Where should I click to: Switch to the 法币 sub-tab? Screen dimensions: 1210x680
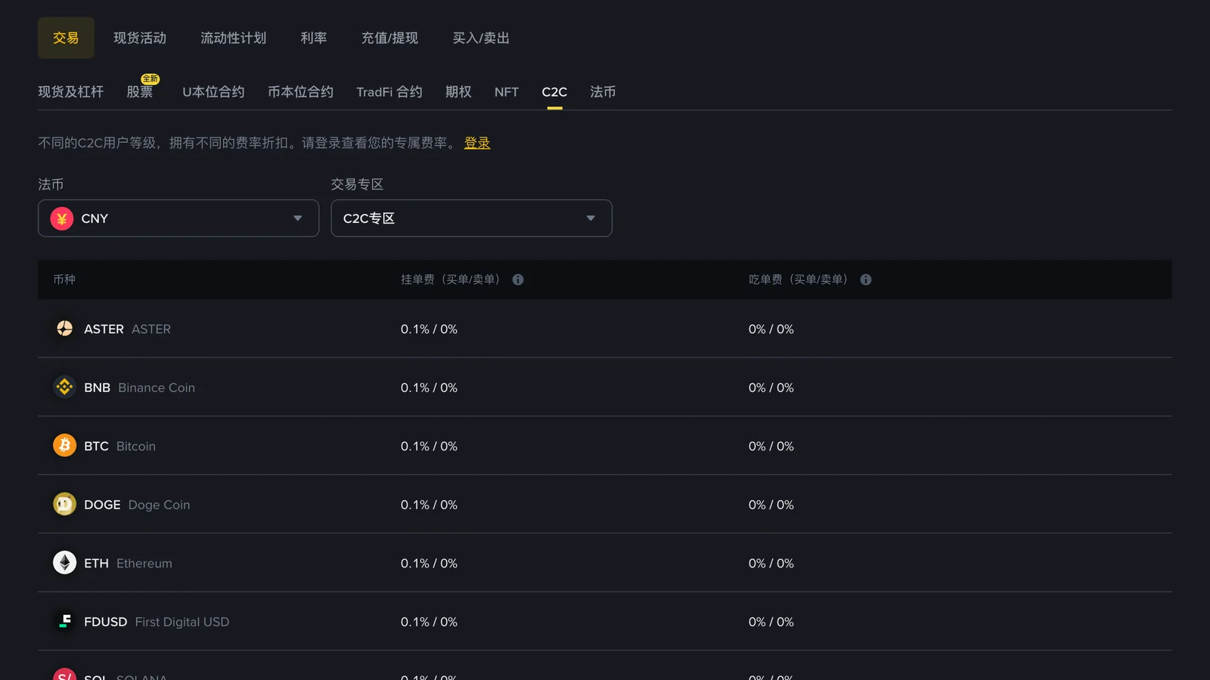tap(603, 92)
